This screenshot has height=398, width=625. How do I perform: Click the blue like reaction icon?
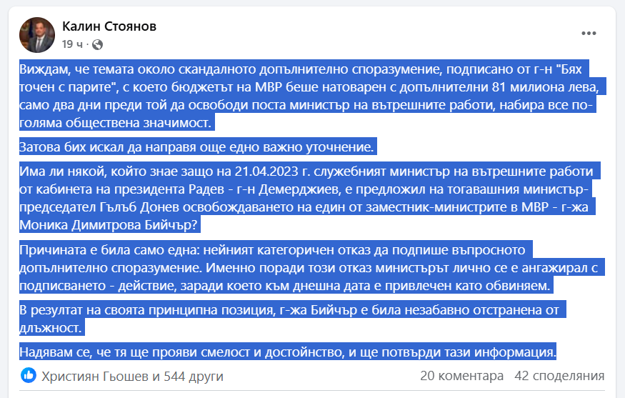pos(29,375)
